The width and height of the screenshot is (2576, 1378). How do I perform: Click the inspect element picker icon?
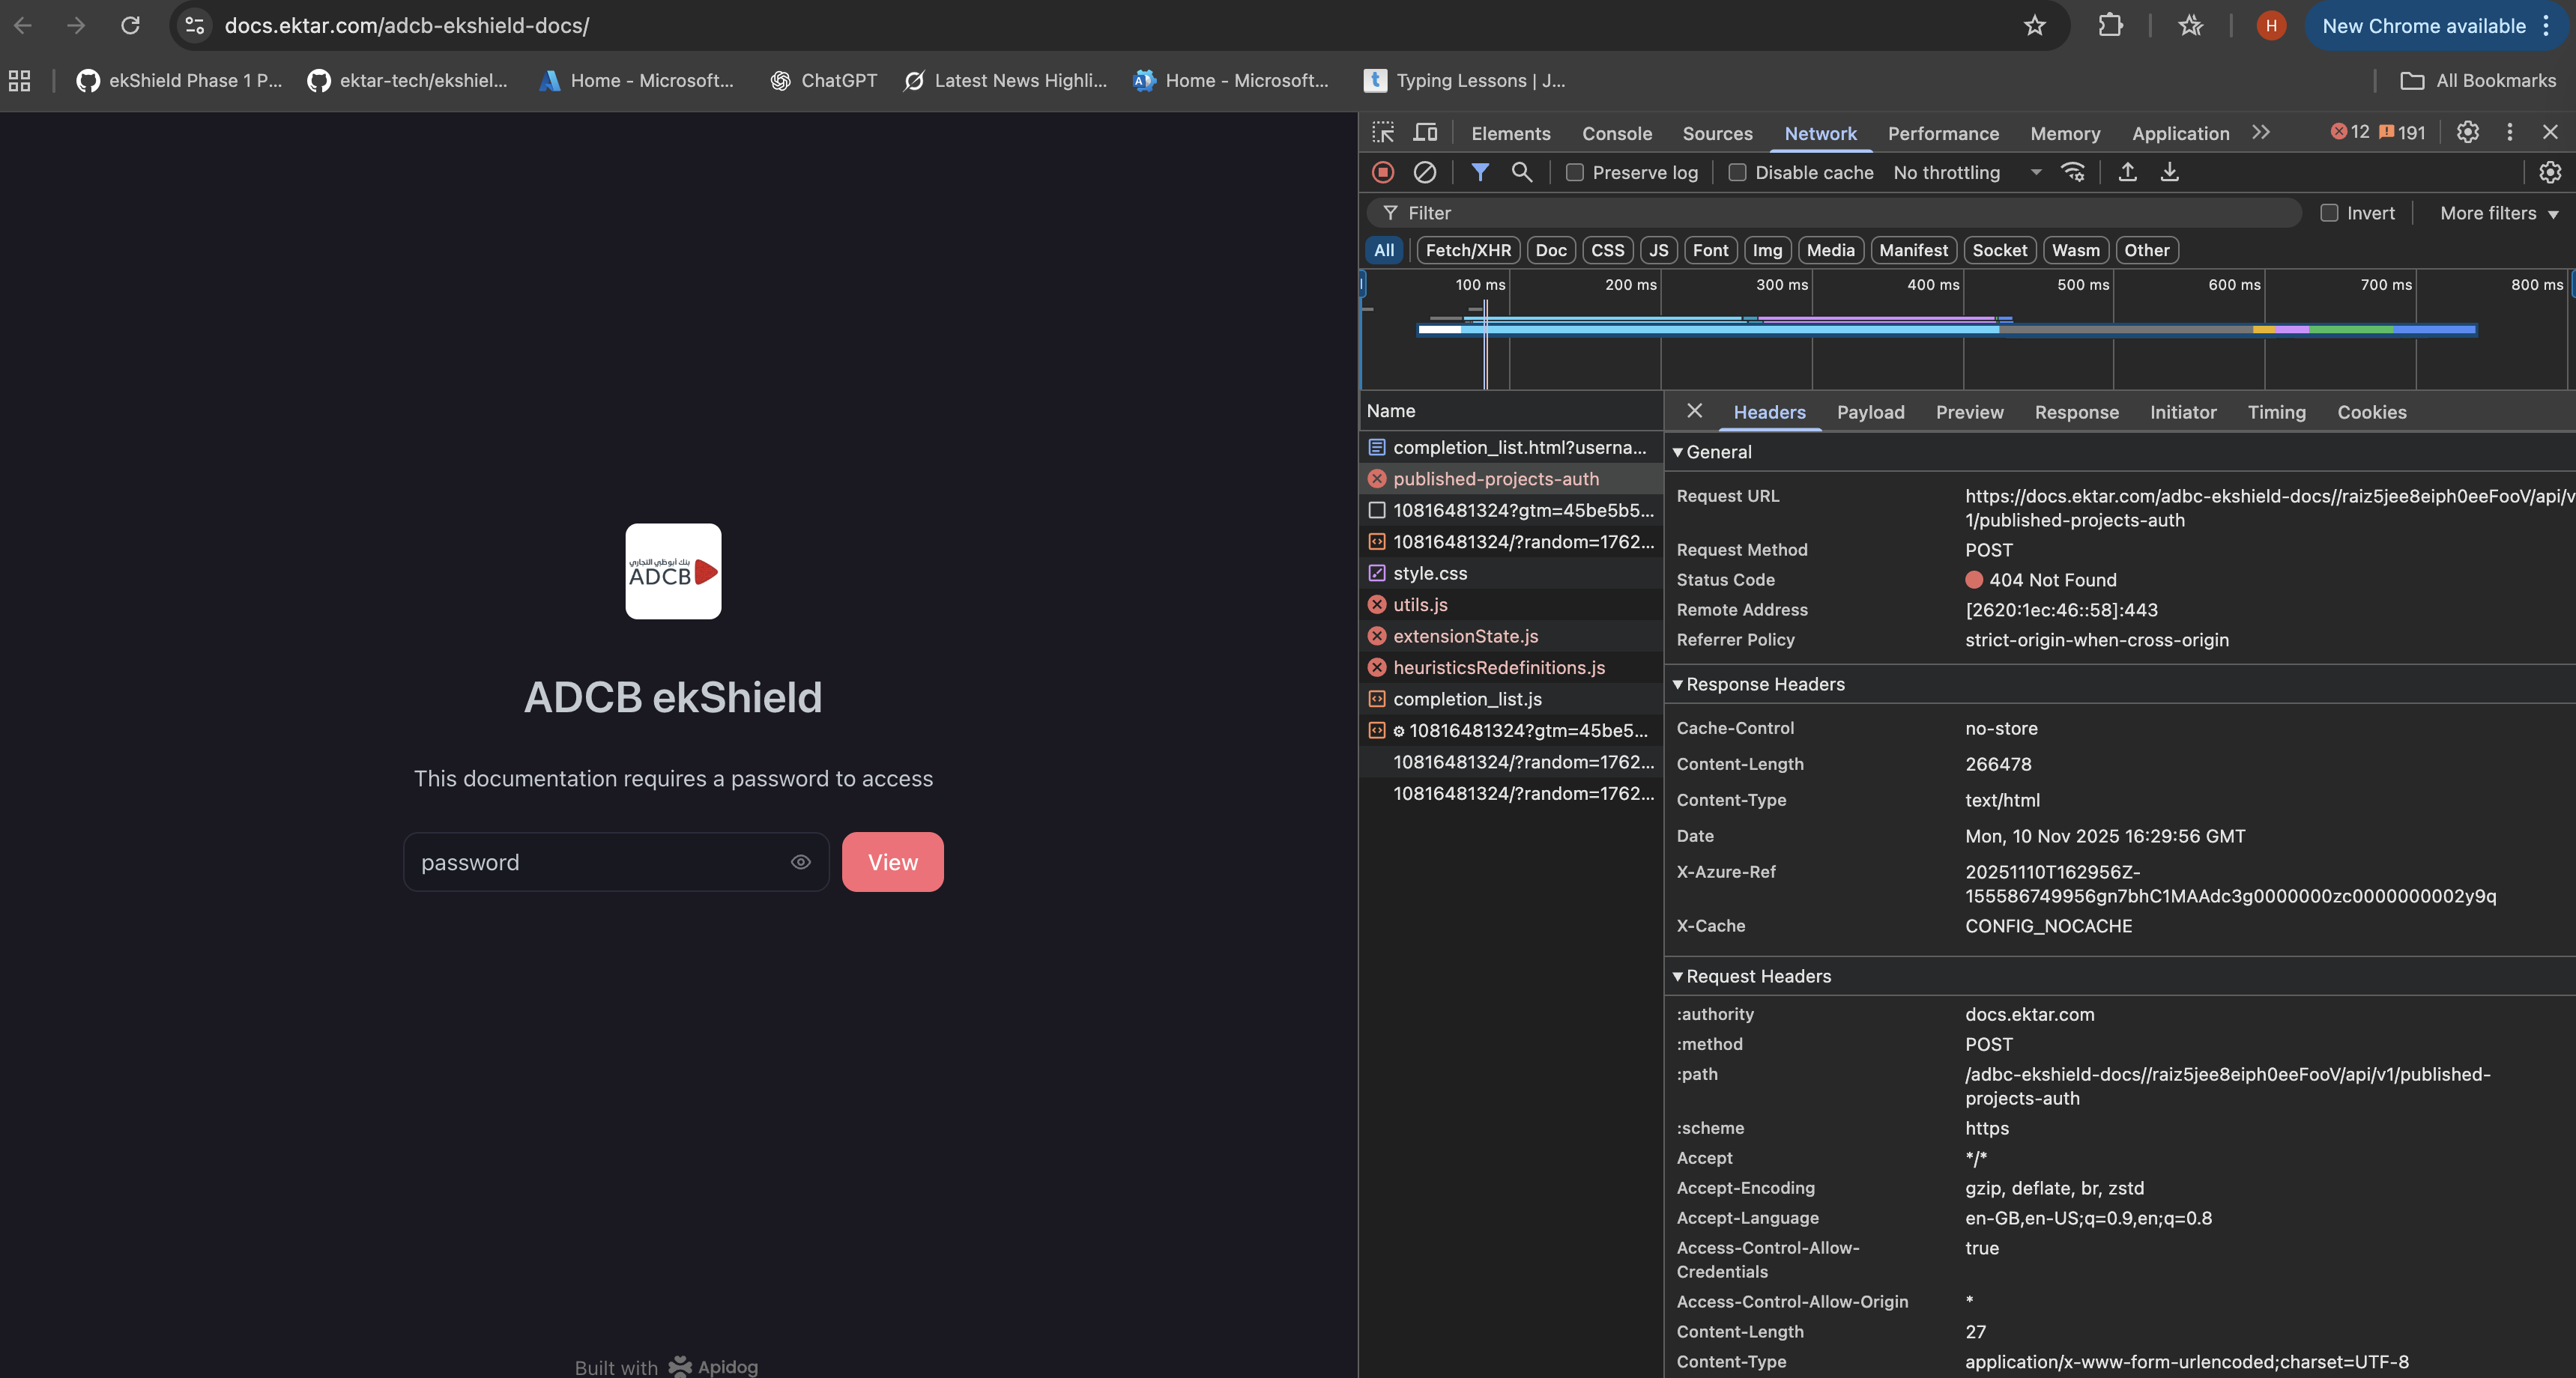pyautogui.click(x=1383, y=132)
